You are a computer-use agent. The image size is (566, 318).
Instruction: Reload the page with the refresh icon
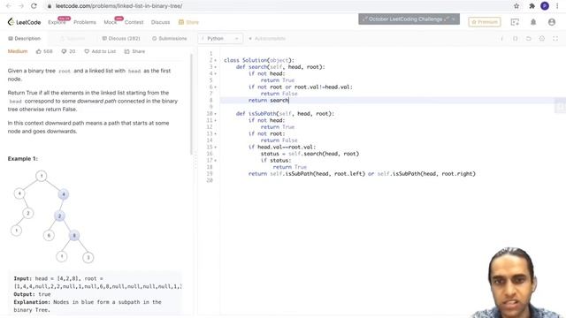pos(34,6)
